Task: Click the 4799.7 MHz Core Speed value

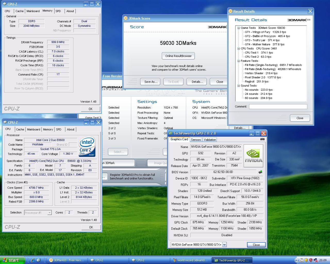Action: (x=36, y=188)
